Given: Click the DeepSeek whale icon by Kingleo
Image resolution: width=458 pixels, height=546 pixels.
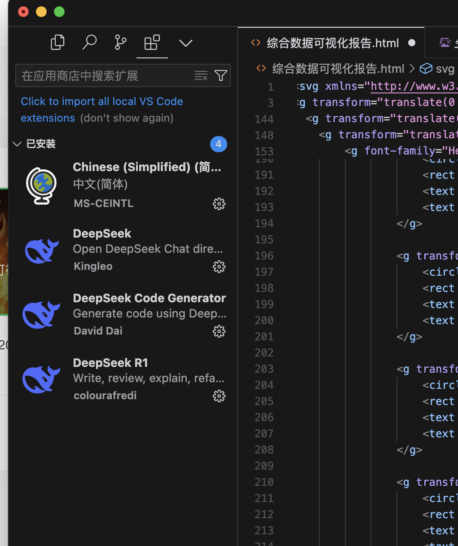Looking at the screenshot, I should (41, 251).
